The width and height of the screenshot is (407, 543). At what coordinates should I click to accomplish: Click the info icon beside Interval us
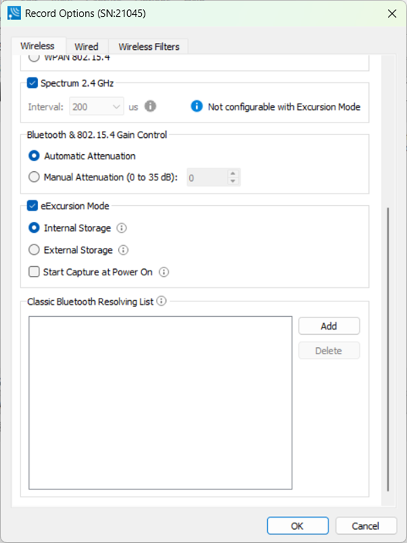tap(150, 106)
